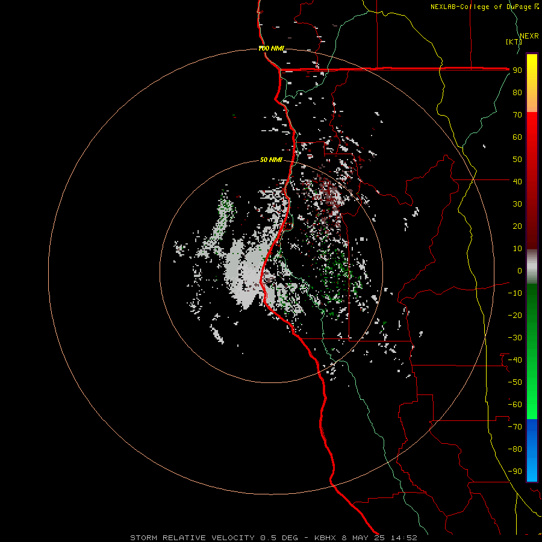Click the '-60' value on the velocity scale
The height and width of the screenshot is (542, 542).
pyautogui.click(x=515, y=405)
